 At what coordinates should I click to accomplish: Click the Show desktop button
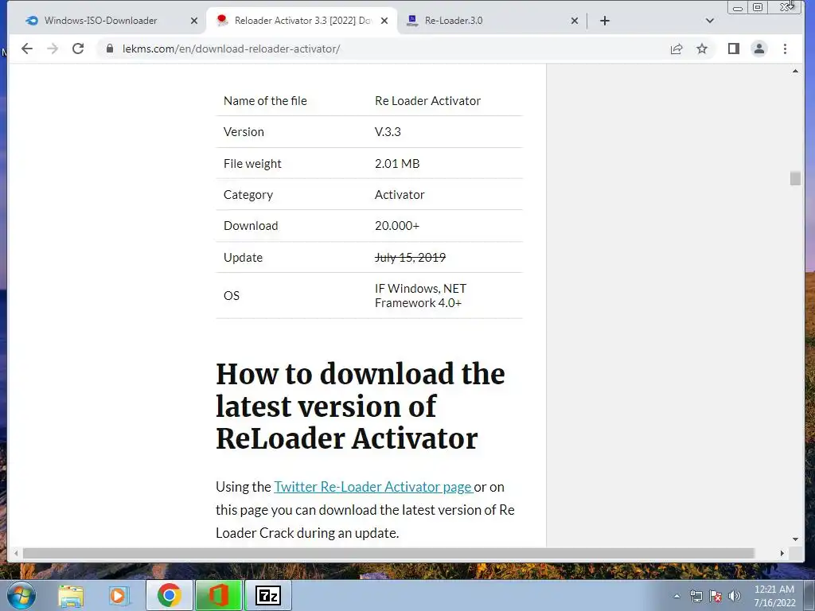click(809, 596)
